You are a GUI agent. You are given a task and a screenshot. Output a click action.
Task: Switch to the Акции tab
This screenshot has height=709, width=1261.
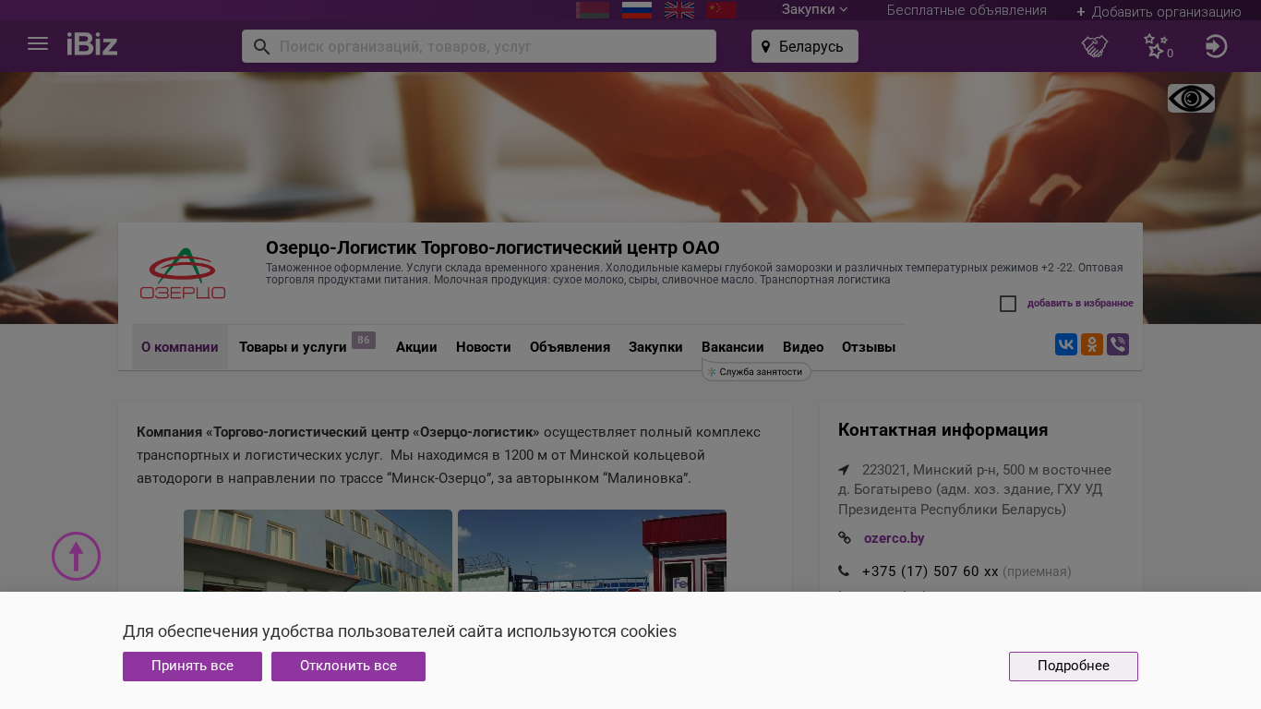coord(416,347)
